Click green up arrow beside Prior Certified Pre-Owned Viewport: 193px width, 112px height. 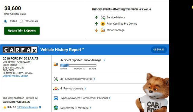tap(96, 24)
